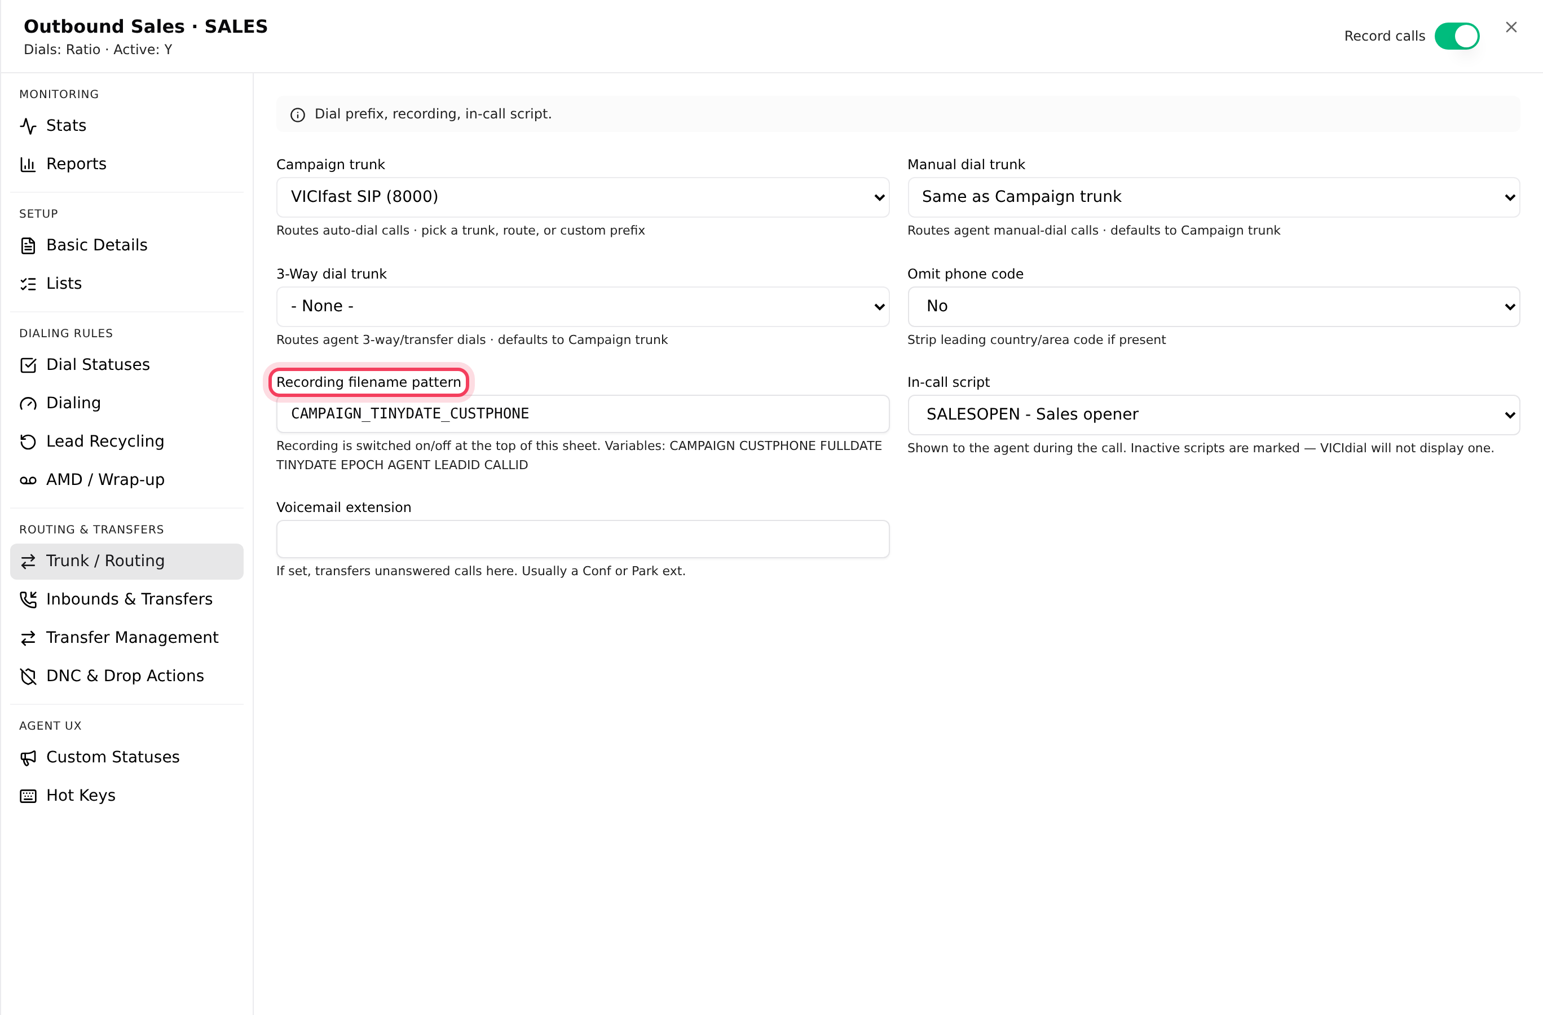This screenshot has width=1543, height=1015.
Task: Open the Manual dial trunk dropdown
Action: [x=1213, y=197]
